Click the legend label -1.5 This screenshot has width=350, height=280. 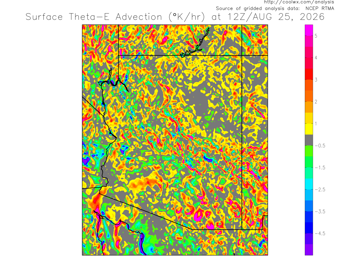click(x=320, y=168)
